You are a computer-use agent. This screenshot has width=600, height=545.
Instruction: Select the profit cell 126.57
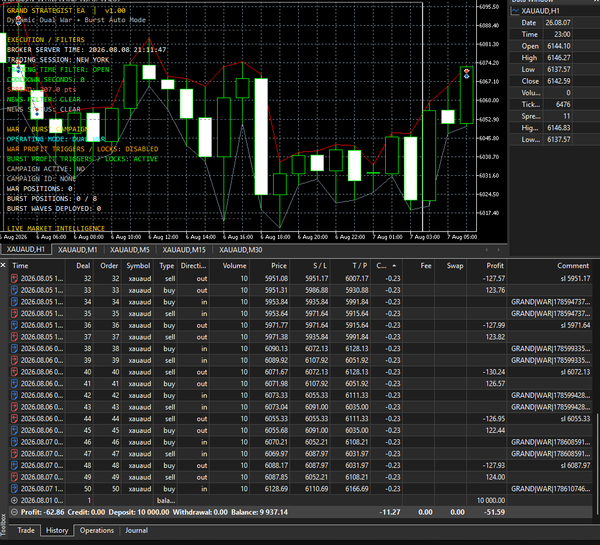[x=495, y=383]
